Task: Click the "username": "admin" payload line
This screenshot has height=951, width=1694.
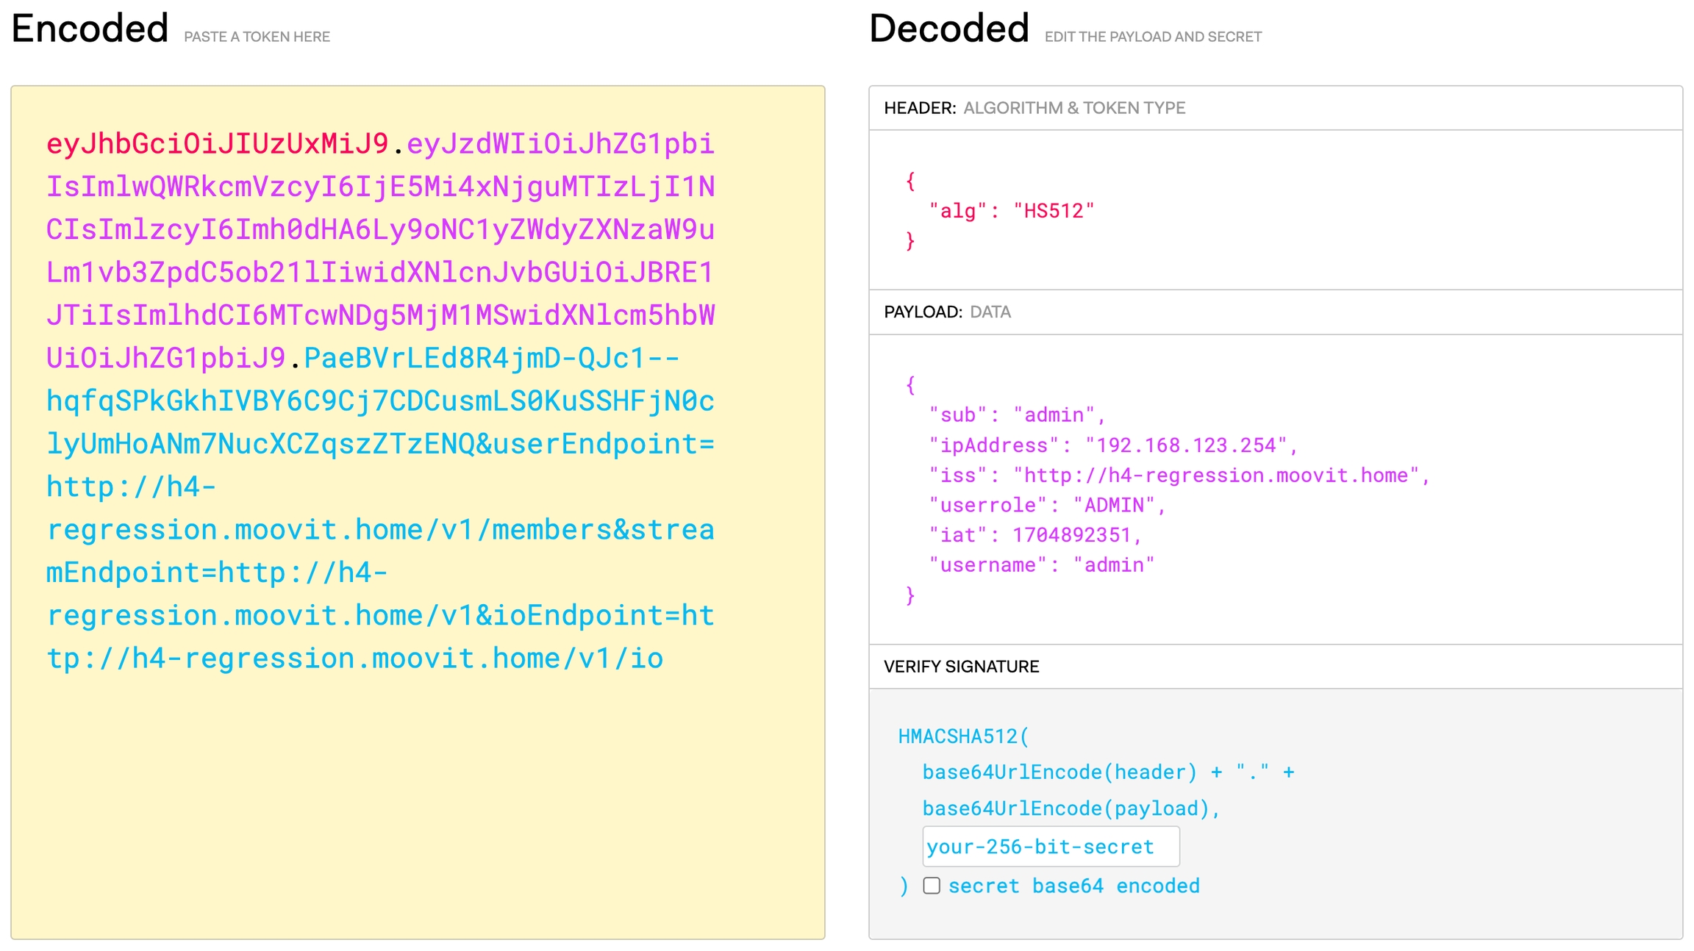Action: (1041, 565)
